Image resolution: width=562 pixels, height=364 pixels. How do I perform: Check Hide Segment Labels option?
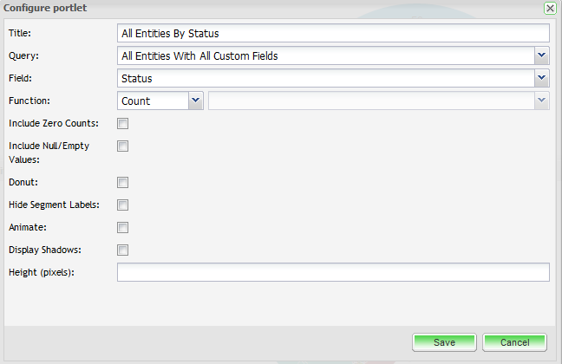click(123, 205)
